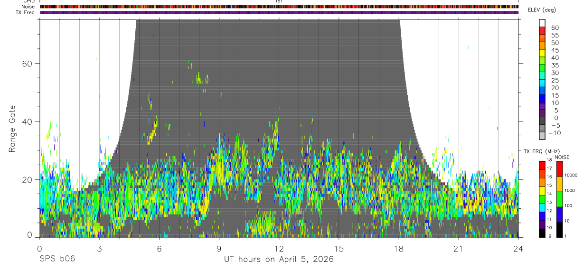Image resolution: width=583 pixels, height=269 pixels.
Task: Click the red ELEV swatch between 55 and 60
Action: coord(542,30)
